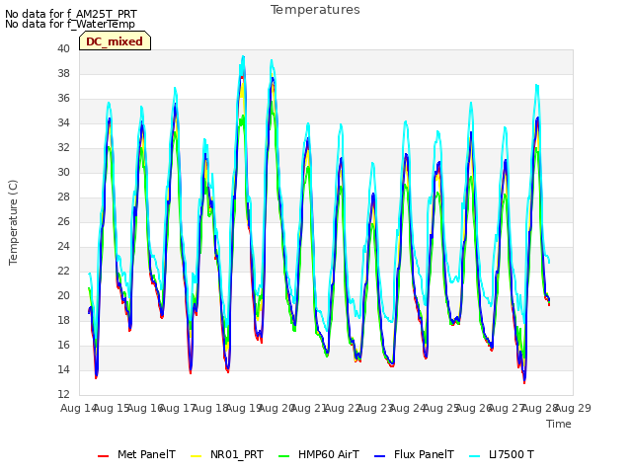Click the Aug 15 x-axis date label
The height and width of the screenshot is (474, 632).
(112, 408)
